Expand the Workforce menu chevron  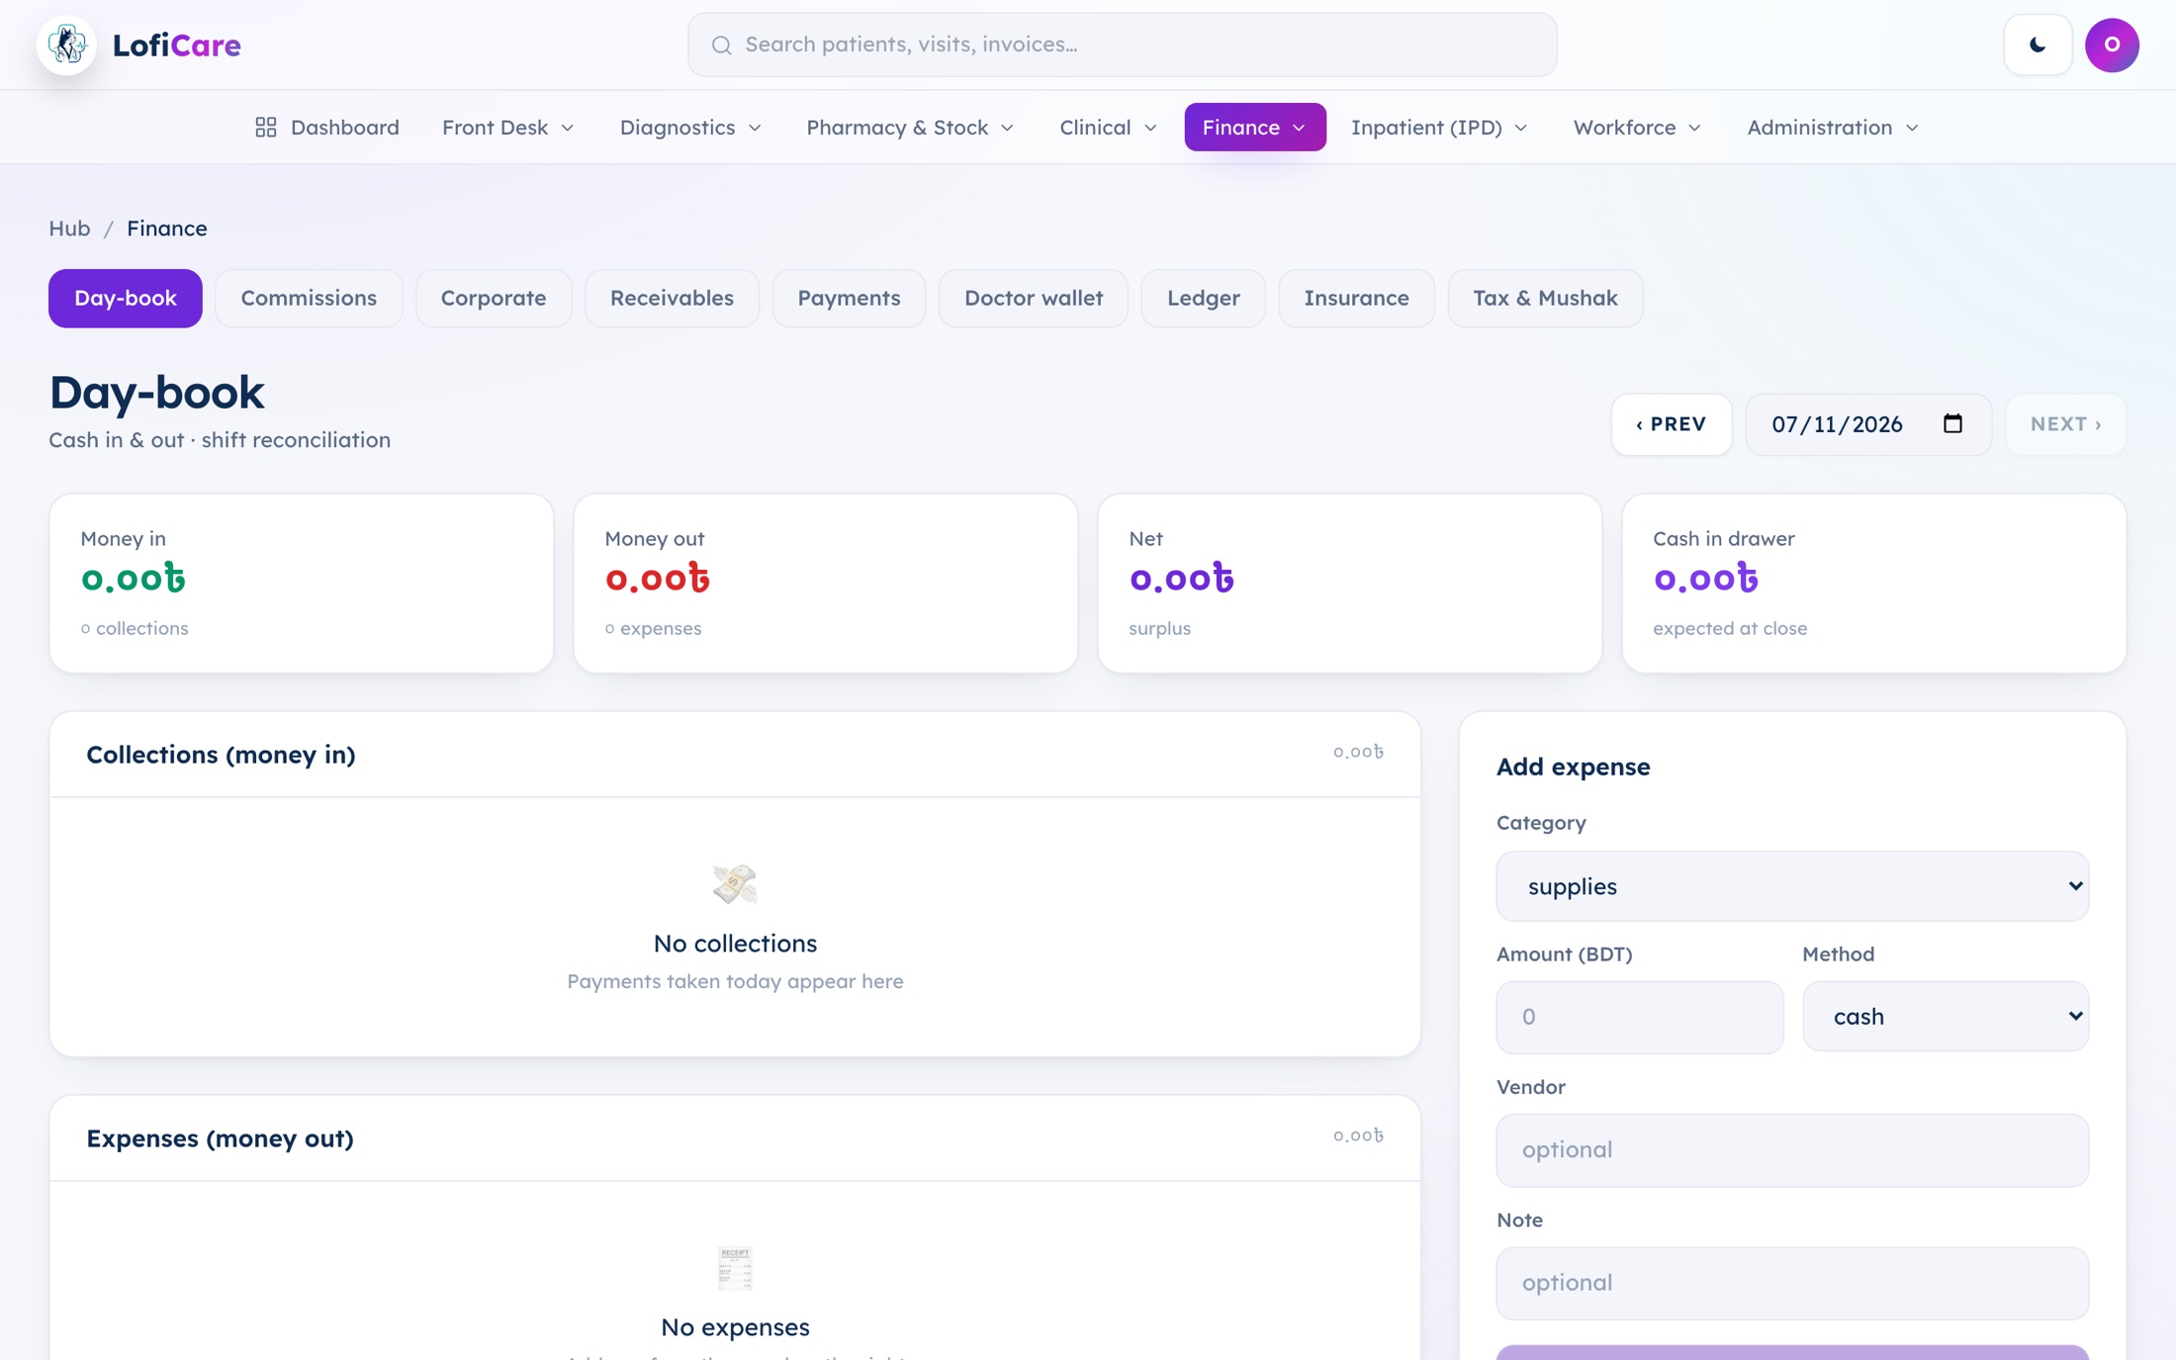[1694, 128]
